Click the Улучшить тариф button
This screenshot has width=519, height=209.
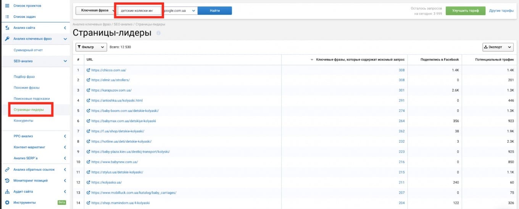click(x=465, y=11)
